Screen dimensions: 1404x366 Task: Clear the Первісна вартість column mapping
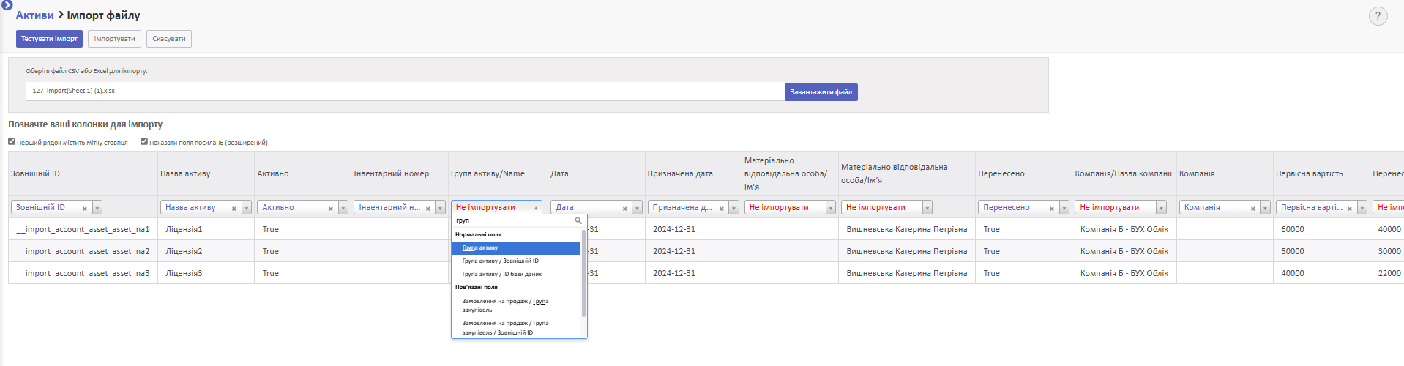[1350, 209]
